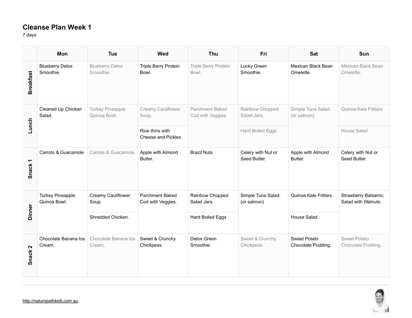This screenshot has height=318, width=412.
Task: Click the 7 days subtitle text
Action: click(30, 35)
